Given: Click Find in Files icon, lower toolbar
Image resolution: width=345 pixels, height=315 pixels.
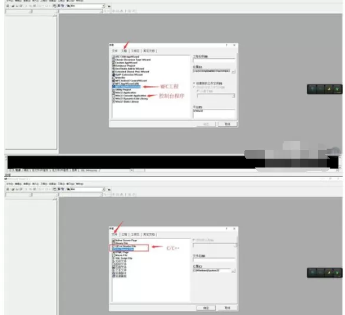Looking at the screenshot, I should 68,189.
